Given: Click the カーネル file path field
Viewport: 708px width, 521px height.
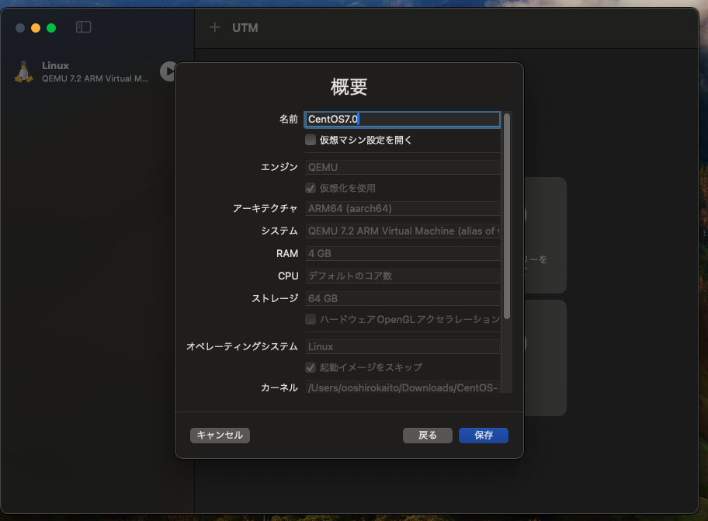Looking at the screenshot, I should (x=402, y=389).
